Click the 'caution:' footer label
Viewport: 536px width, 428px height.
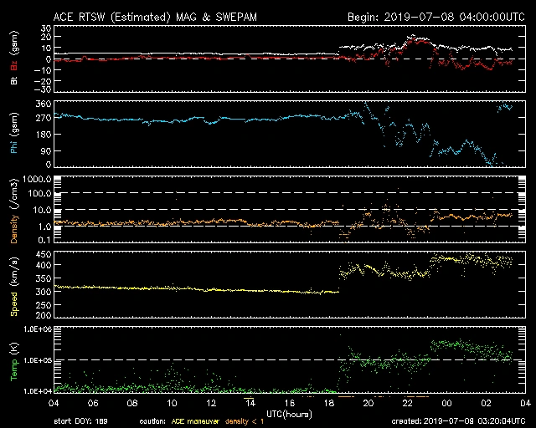pyautogui.click(x=152, y=421)
